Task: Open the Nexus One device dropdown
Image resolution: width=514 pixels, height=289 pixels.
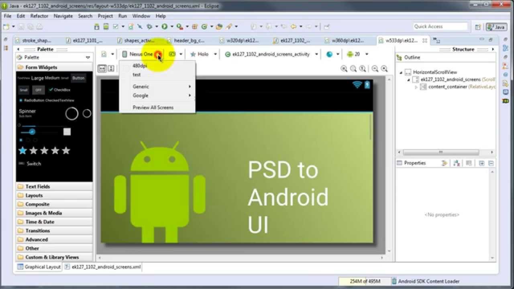Action: click(x=159, y=54)
